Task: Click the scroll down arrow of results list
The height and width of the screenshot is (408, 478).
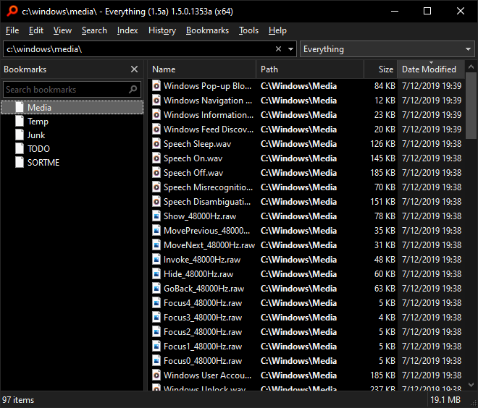Action: tap(471, 385)
